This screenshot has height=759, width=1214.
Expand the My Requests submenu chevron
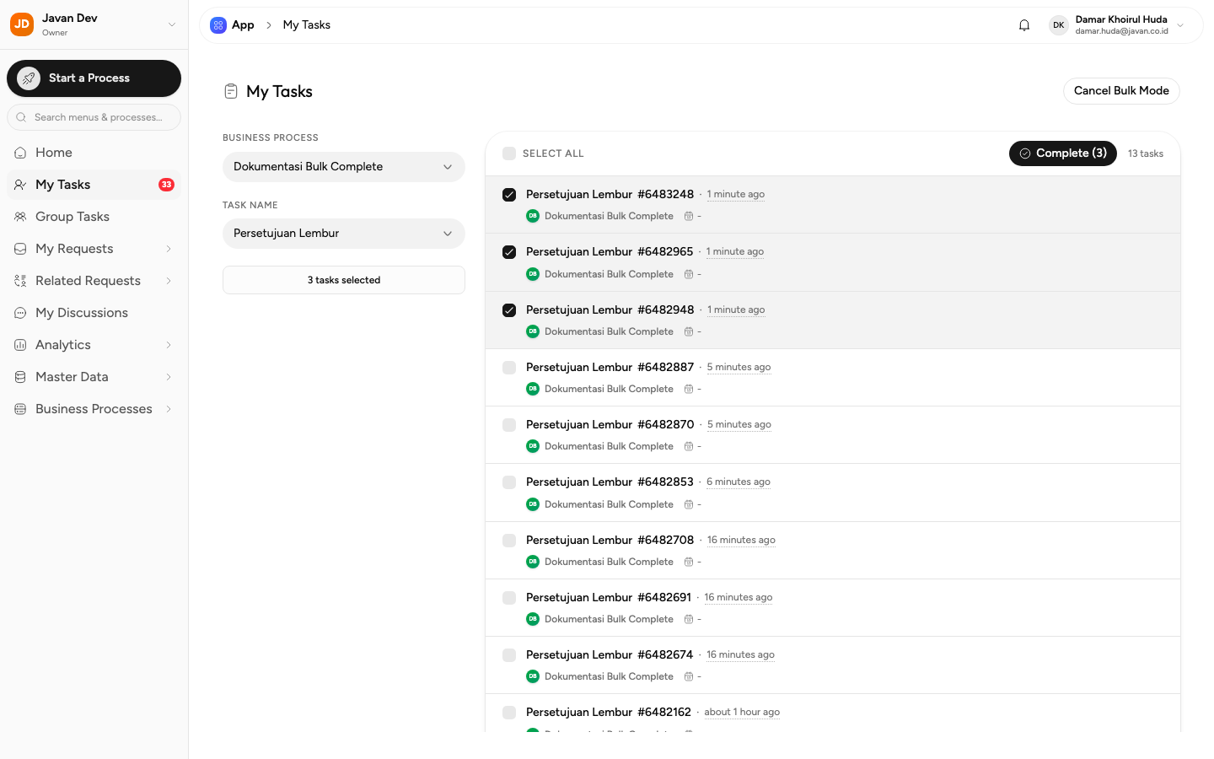coord(169,249)
